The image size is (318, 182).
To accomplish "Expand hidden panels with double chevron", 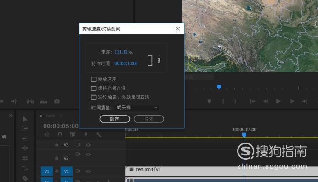I will tap(11, 116).
